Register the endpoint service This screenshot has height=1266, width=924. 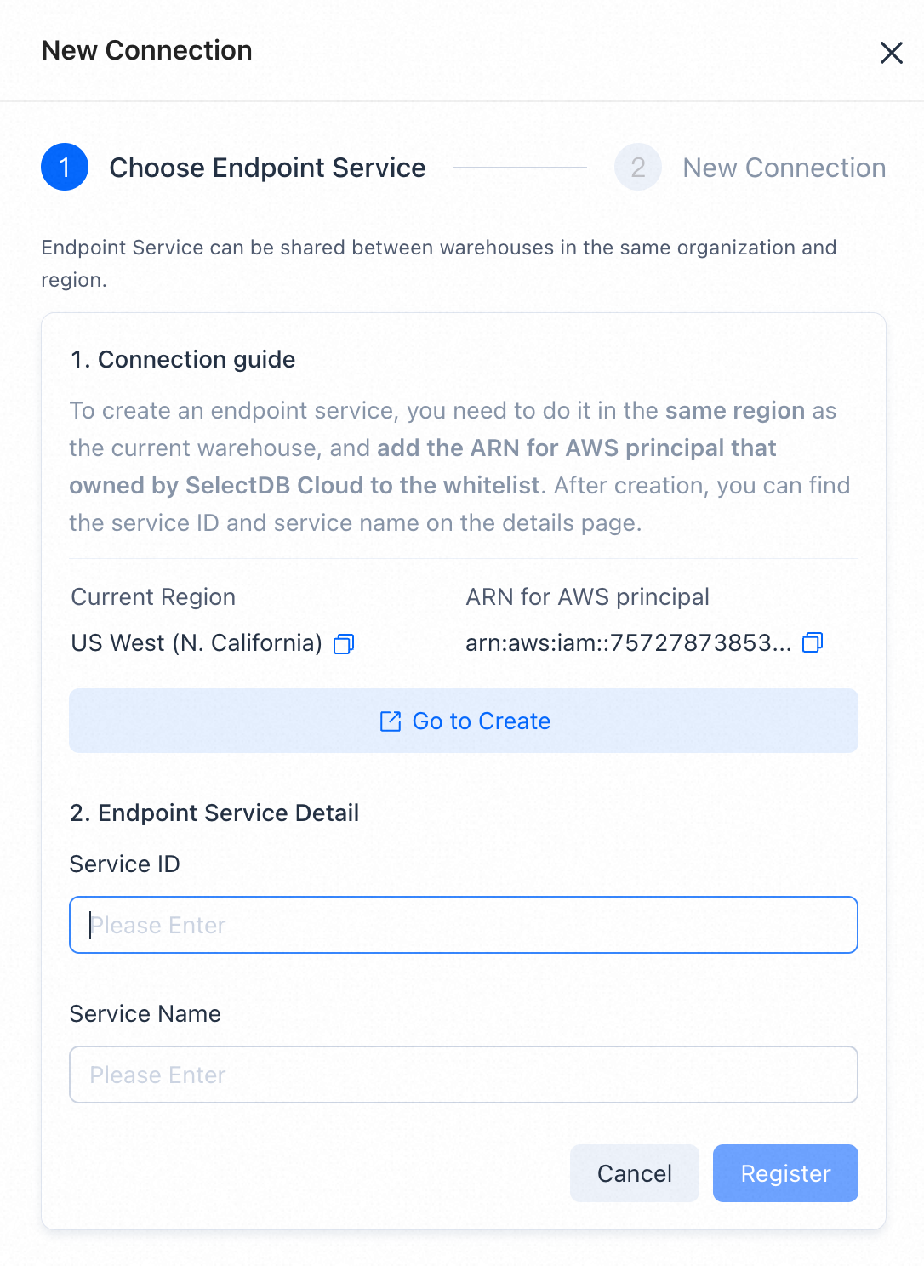785,1173
